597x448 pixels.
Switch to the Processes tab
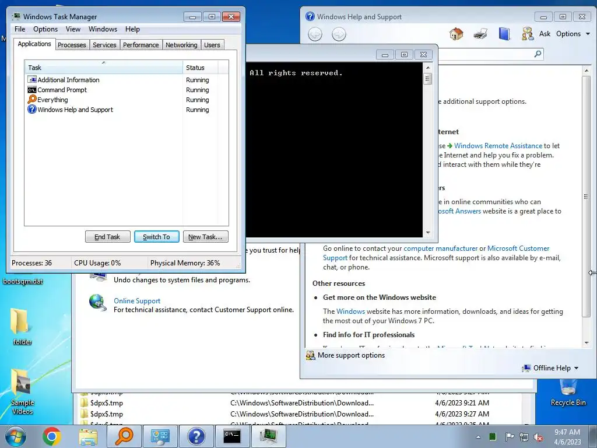point(72,45)
